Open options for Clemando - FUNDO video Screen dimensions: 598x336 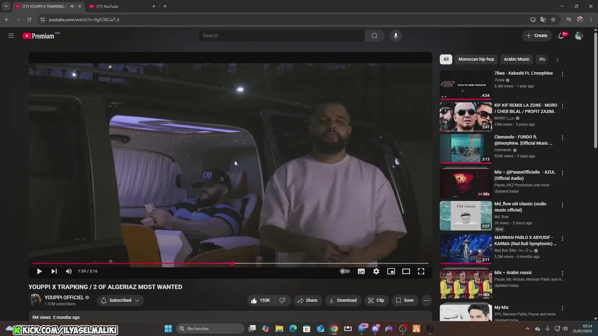pyautogui.click(x=562, y=138)
